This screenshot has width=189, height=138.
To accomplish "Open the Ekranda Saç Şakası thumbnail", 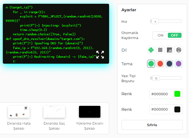I will point(54,112).
